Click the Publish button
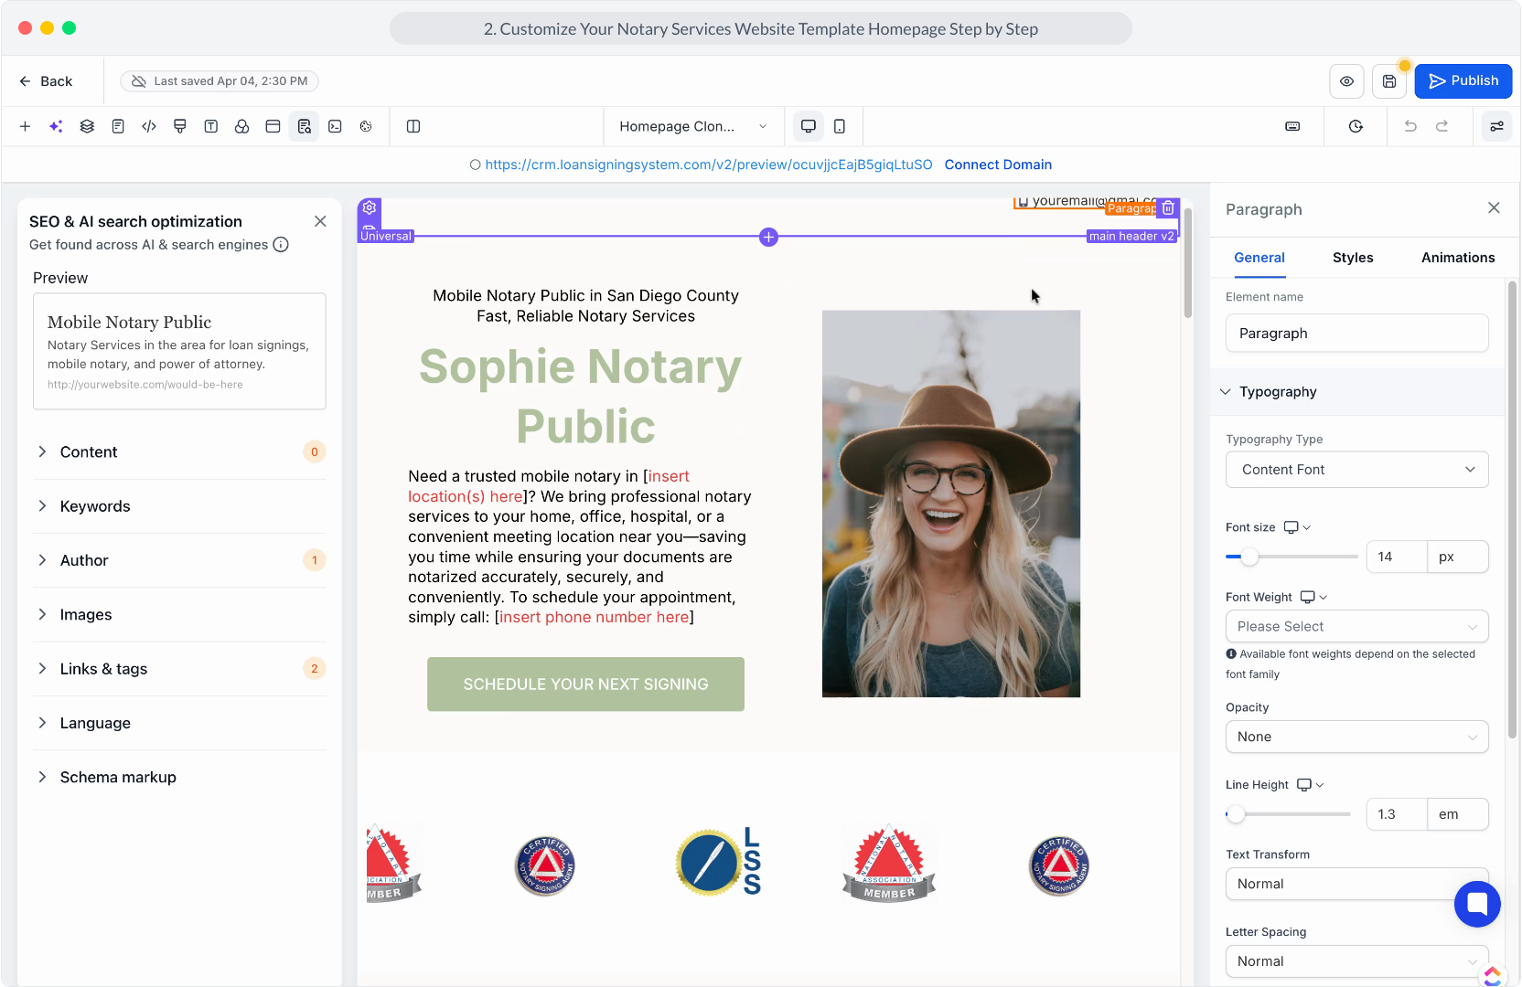Image resolution: width=1522 pixels, height=987 pixels. (x=1463, y=81)
